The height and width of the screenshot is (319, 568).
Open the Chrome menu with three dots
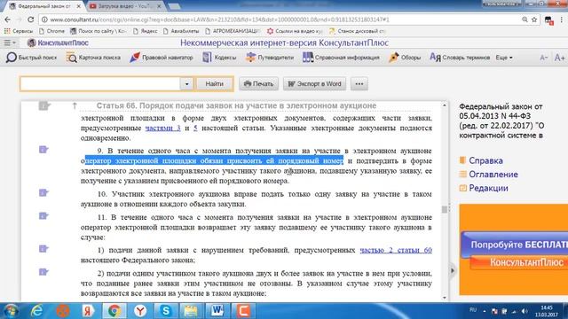(x=562, y=19)
